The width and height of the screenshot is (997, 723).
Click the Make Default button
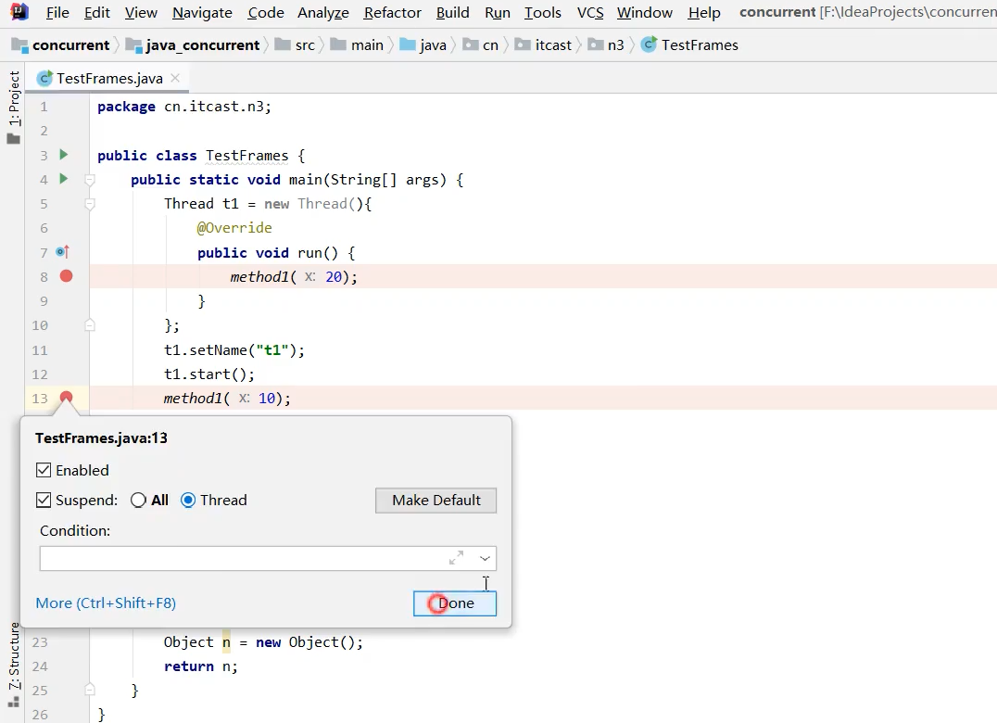coord(435,500)
